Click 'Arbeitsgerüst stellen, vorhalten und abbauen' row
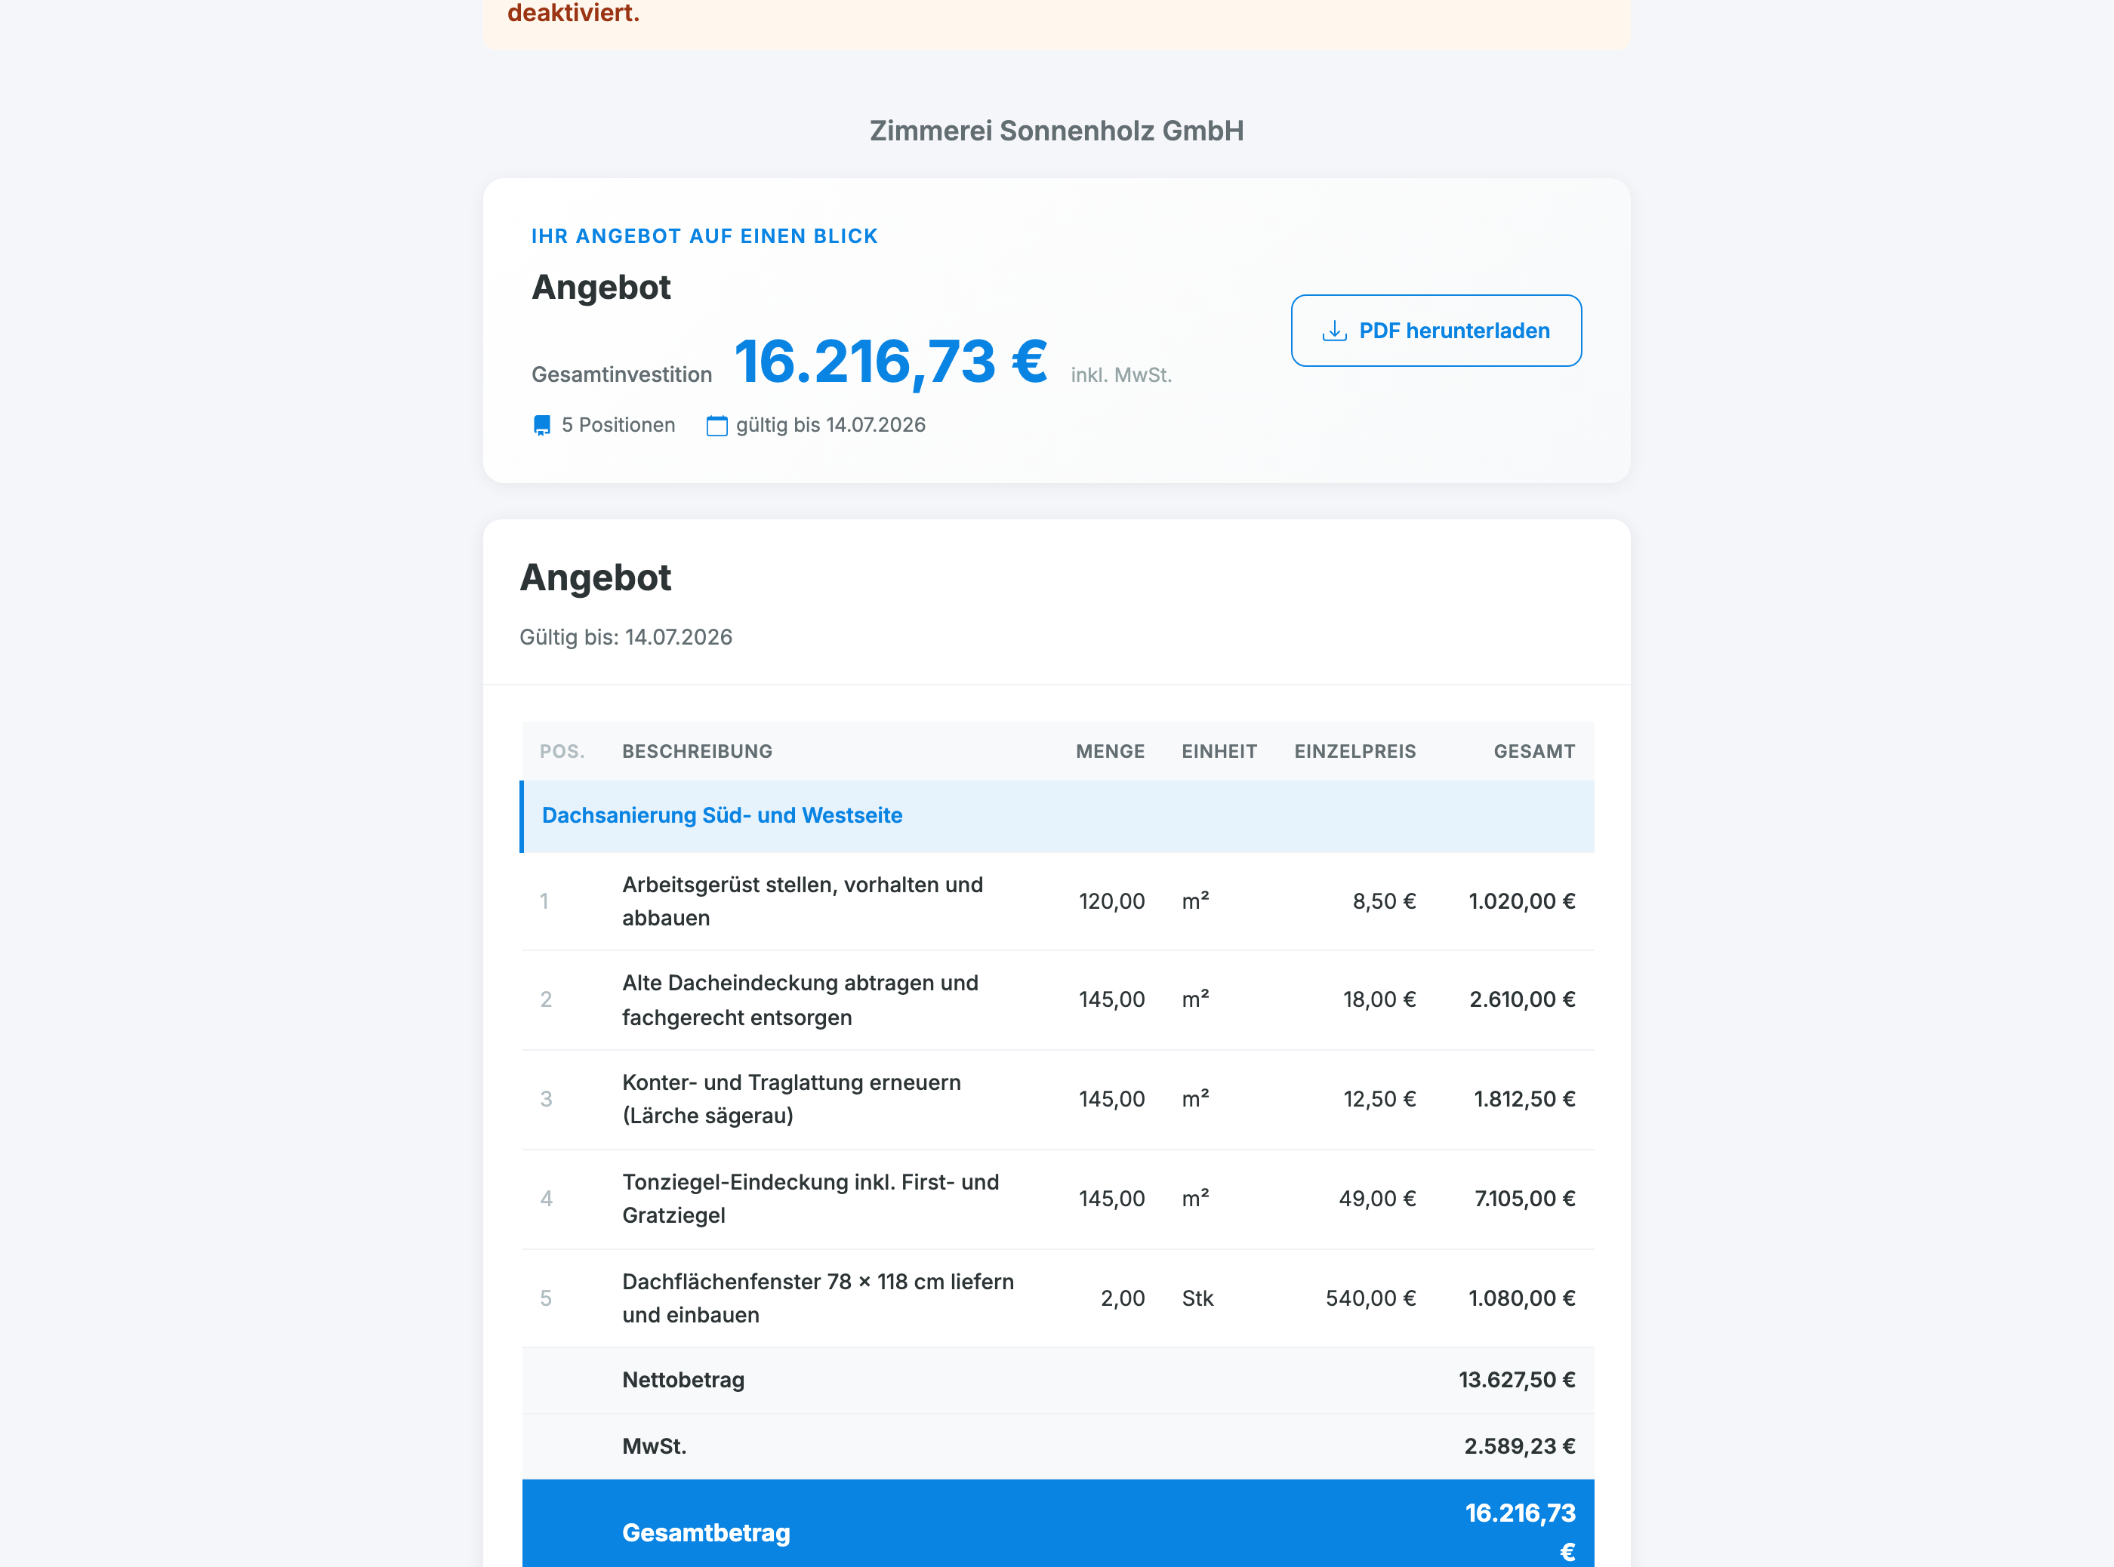The width and height of the screenshot is (2114, 1567). [x=1057, y=901]
